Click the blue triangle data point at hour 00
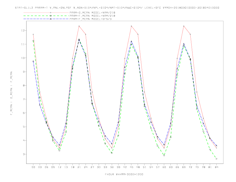Image resolution: width=236 pixels, height=182 pixels. (33, 61)
